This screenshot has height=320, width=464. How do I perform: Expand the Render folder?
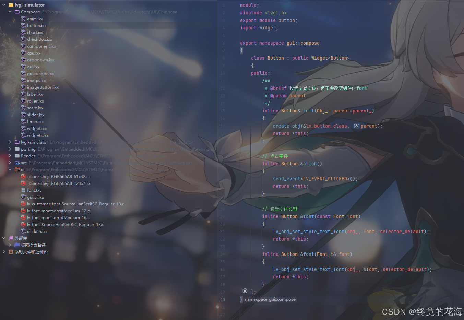point(10,156)
